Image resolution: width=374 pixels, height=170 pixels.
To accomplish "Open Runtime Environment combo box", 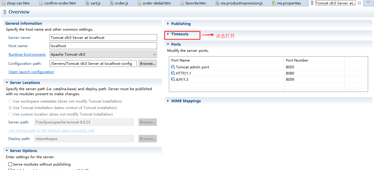I will 103,54.
